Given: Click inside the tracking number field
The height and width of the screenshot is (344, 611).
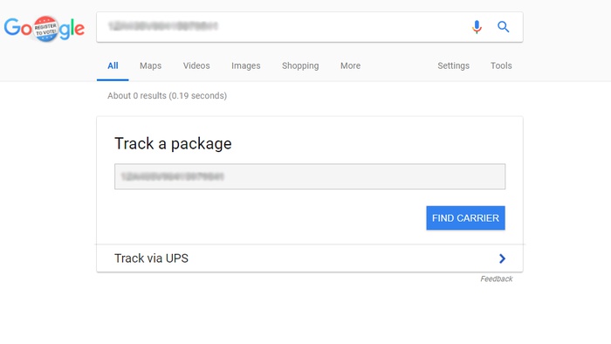Looking at the screenshot, I should [310, 176].
